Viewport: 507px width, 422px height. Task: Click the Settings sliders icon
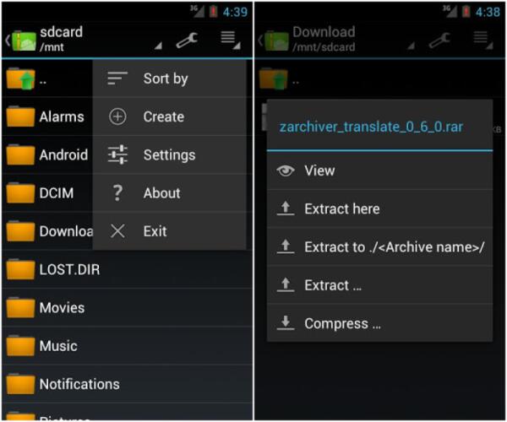coord(118,154)
